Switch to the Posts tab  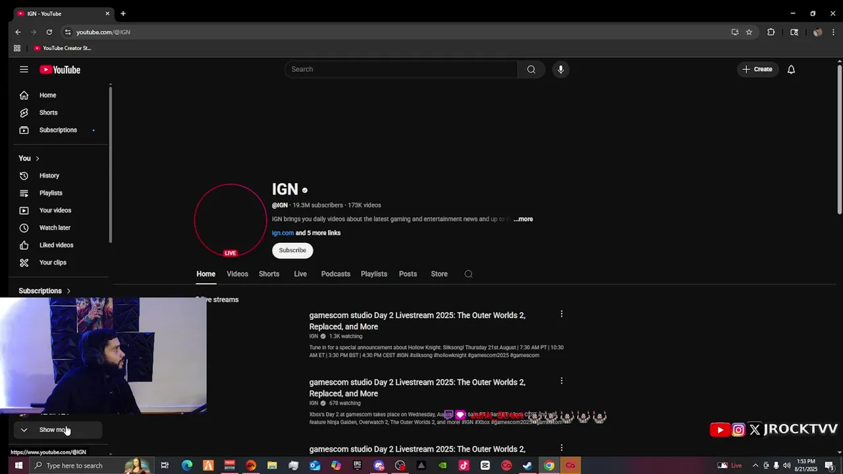(408, 274)
